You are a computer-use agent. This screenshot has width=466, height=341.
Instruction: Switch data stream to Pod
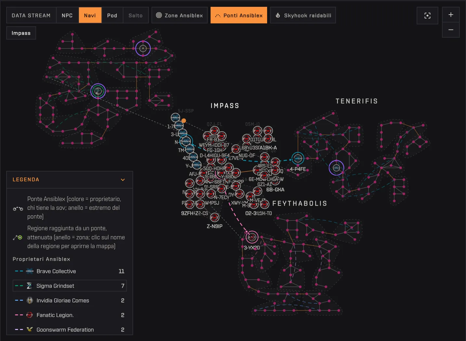(x=112, y=15)
